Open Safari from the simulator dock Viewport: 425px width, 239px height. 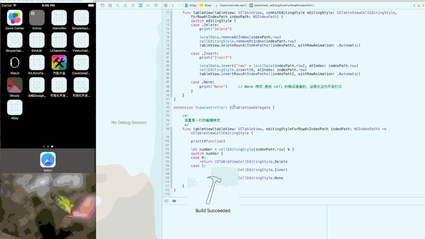coord(48,162)
